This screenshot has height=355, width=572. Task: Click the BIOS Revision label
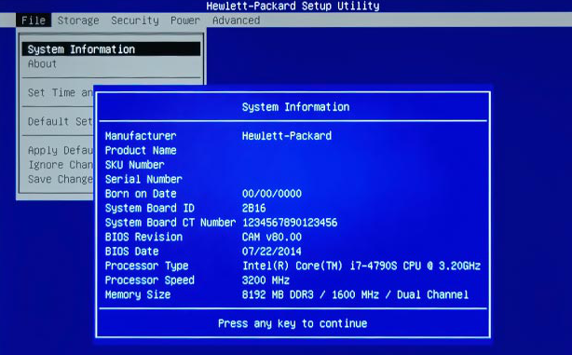(143, 238)
